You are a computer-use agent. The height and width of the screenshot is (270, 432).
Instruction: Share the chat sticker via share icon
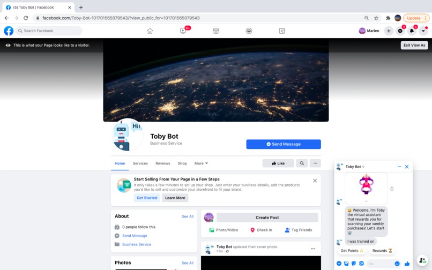point(392,189)
